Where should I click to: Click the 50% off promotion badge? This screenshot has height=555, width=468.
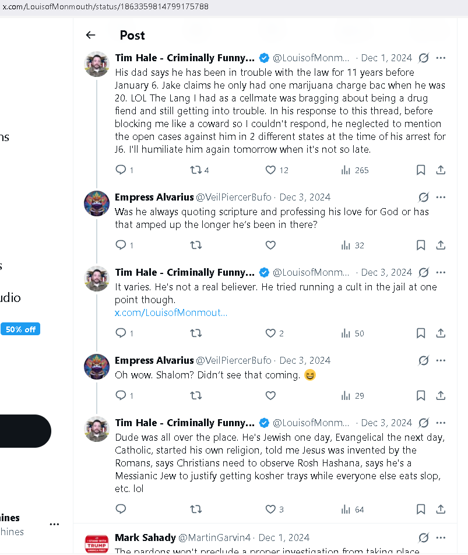pyautogui.click(x=20, y=329)
